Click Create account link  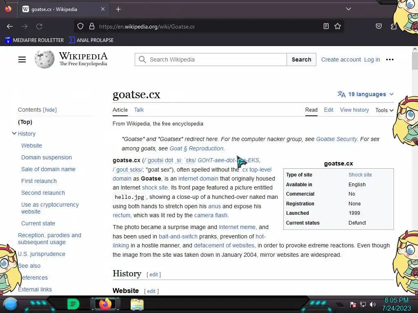pyautogui.click(x=341, y=60)
